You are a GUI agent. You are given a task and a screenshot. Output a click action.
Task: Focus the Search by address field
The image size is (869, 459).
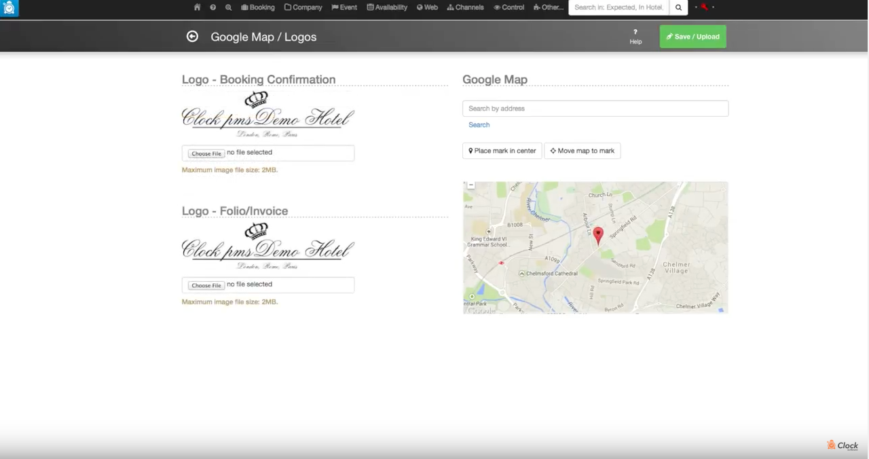pyautogui.click(x=595, y=109)
